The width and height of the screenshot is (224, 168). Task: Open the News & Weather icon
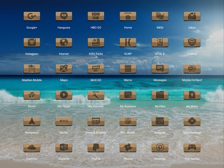pos(96,121)
